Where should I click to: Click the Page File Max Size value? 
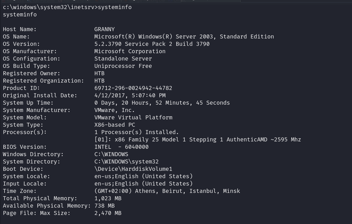[108, 213]
